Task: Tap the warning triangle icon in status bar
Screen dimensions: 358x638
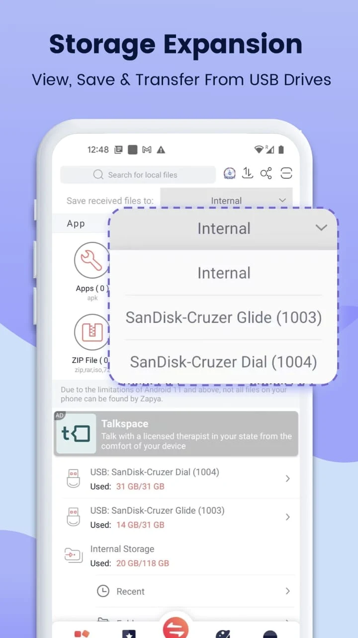Action: [x=161, y=150]
